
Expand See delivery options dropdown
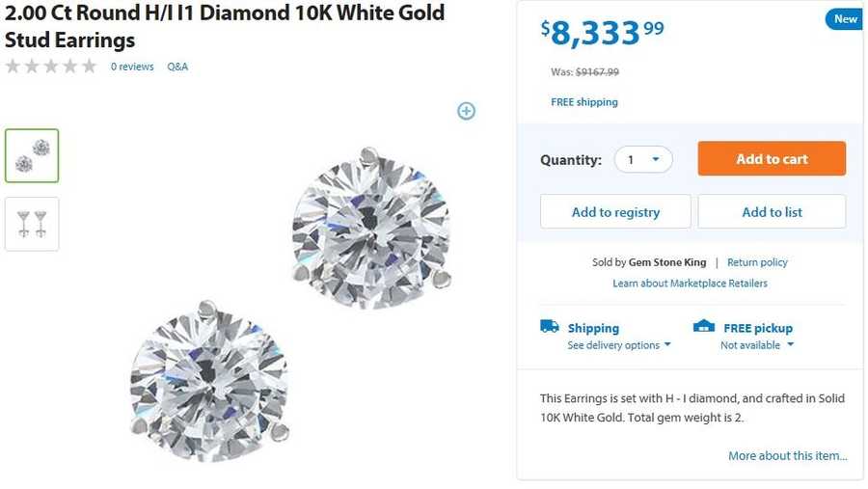pos(619,345)
